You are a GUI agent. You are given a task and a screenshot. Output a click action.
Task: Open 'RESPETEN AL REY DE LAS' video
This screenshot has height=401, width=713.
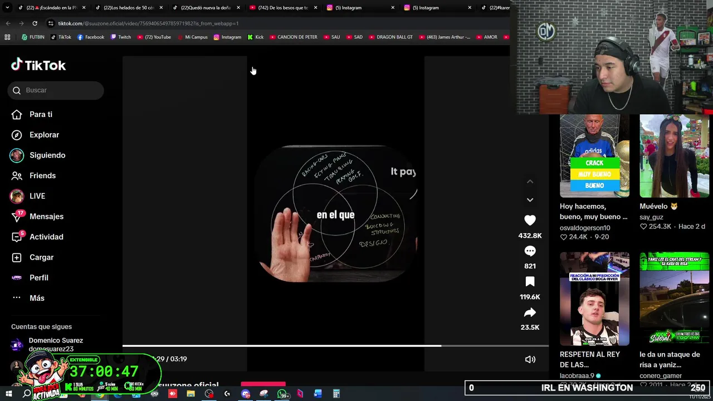tap(594, 299)
